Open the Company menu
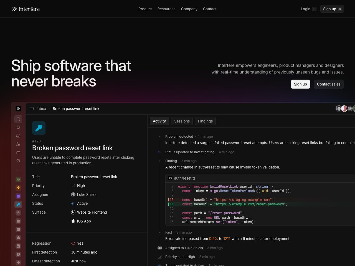Screen dimensions: 355x266 189,9
